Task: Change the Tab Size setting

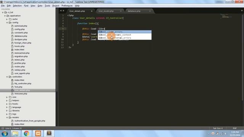Action: [218, 128]
